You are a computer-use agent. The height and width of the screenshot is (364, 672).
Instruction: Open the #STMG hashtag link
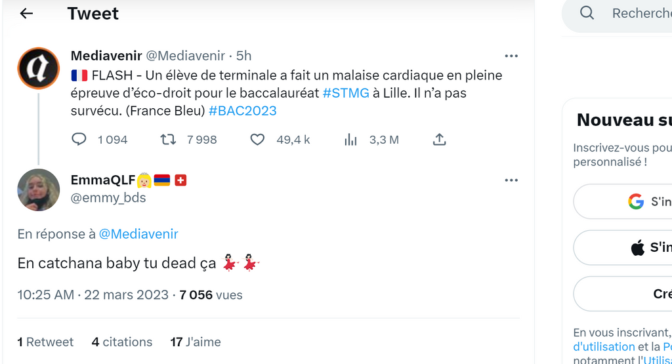coord(346,93)
